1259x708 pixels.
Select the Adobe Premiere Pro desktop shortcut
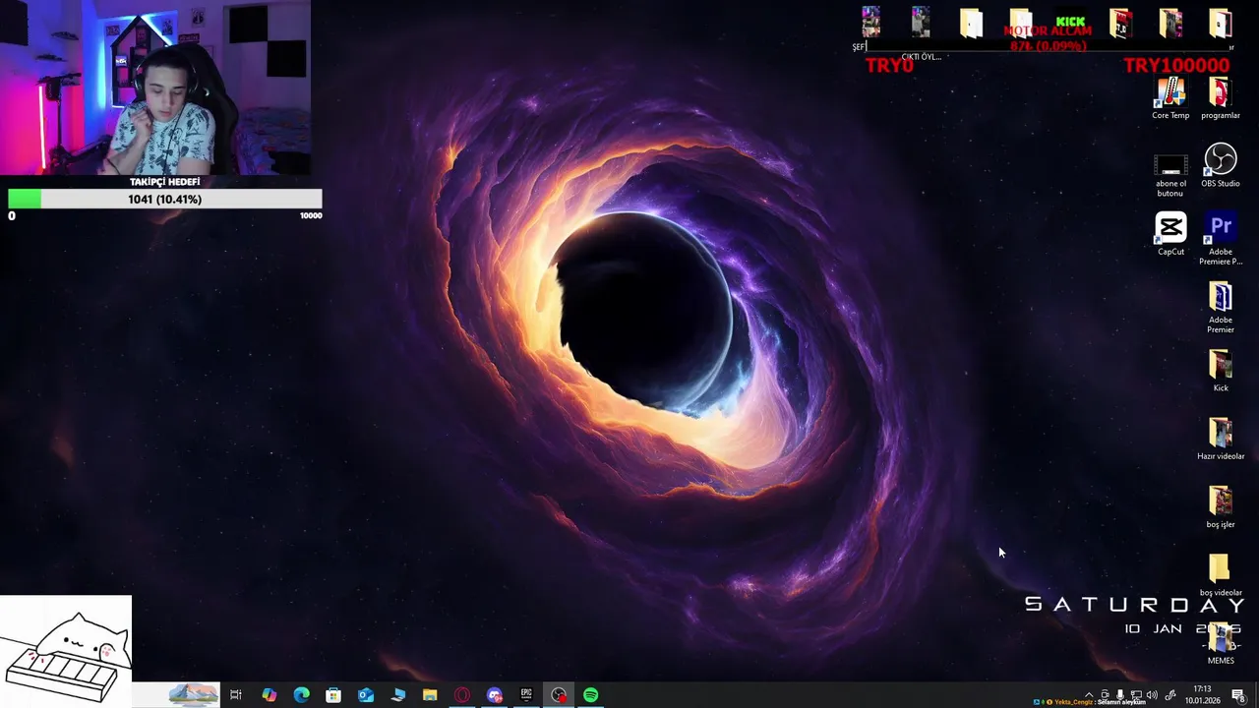[x=1221, y=239]
